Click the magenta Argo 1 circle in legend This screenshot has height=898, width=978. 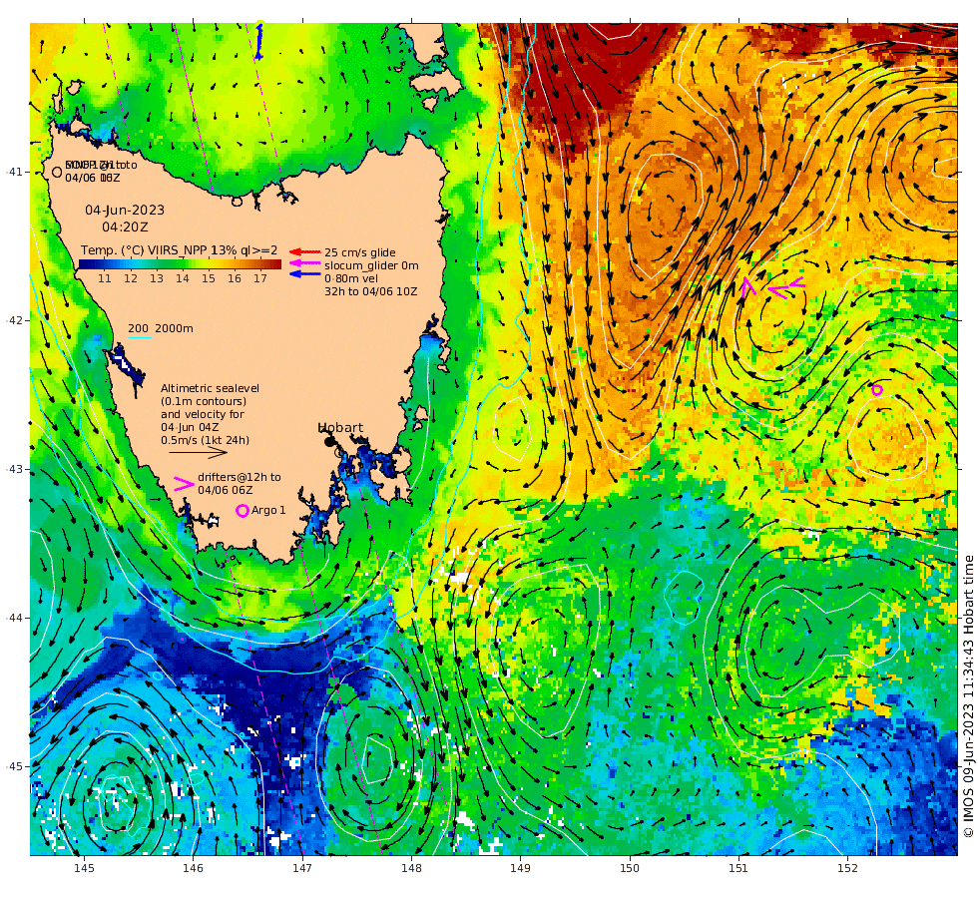click(x=242, y=511)
